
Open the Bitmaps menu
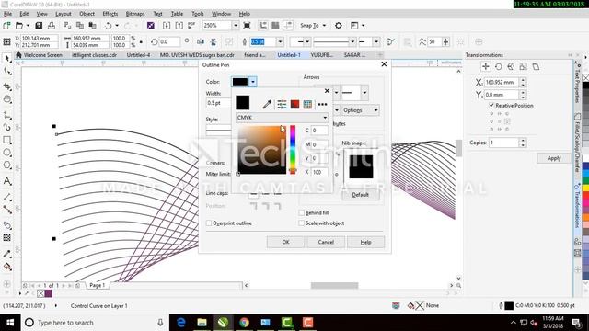[x=135, y=14]
